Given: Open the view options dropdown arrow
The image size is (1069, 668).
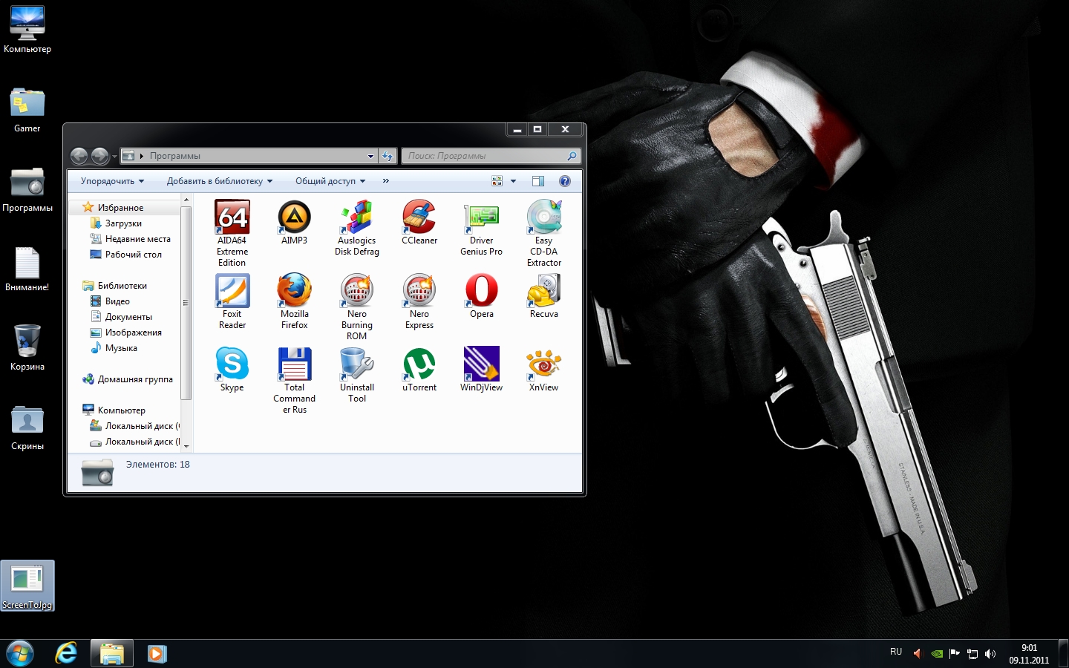Looking at the screenshot, I should pos(513,181).
